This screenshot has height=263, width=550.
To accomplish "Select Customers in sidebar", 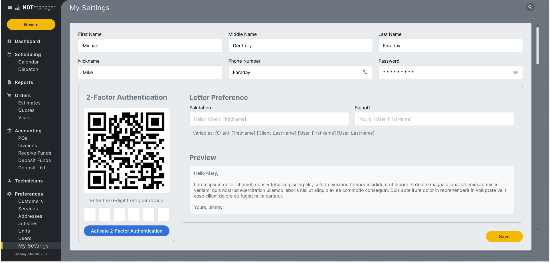I will tap(31, 201).
